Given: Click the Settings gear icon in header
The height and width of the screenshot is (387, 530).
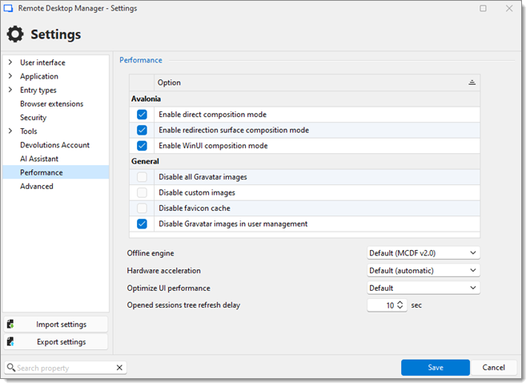Looking at the screenshot, I should point(15,34).
